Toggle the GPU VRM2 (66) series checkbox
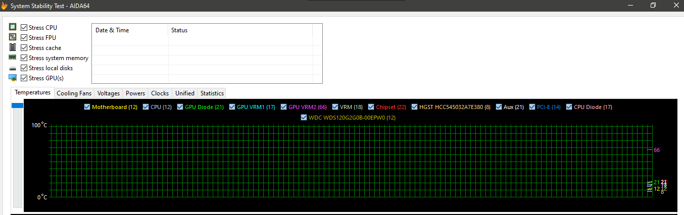The width and height of the screenshot is (684, 215). (284, 107)
